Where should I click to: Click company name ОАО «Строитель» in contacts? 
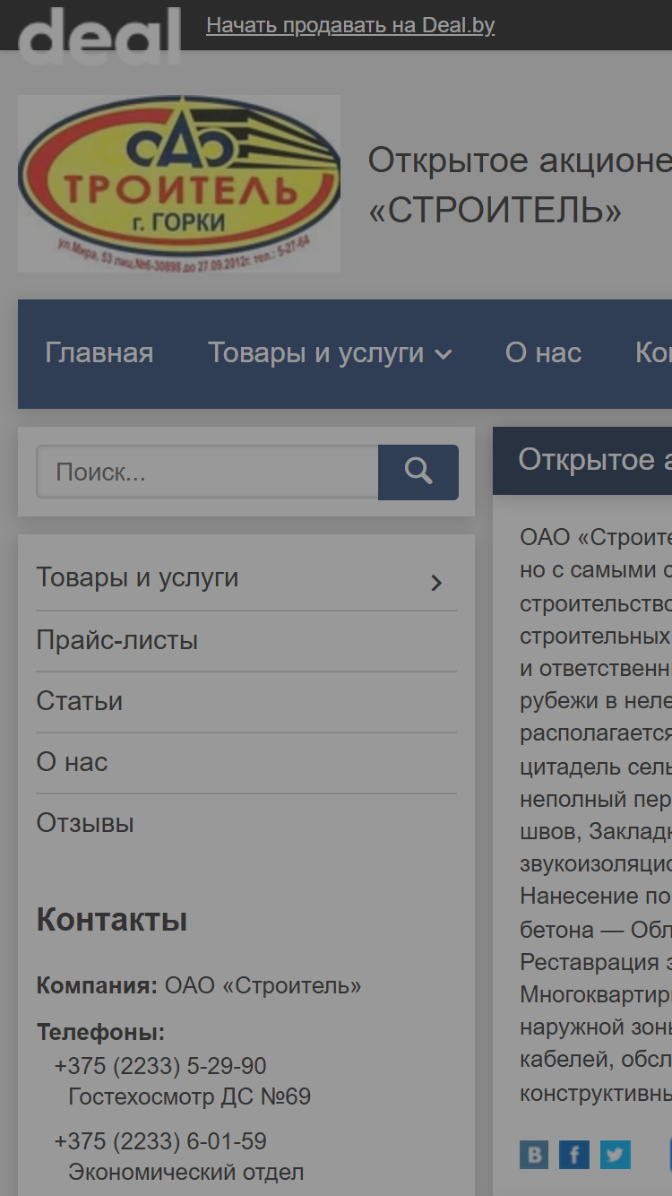pyautogui.click(x=263, y=986)
